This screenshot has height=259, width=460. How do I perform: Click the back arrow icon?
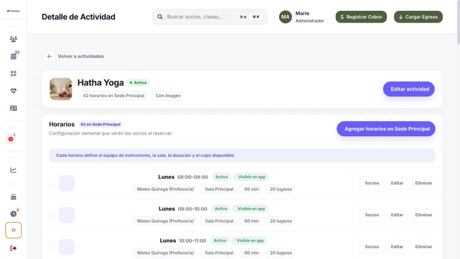[x=50, y=56]
